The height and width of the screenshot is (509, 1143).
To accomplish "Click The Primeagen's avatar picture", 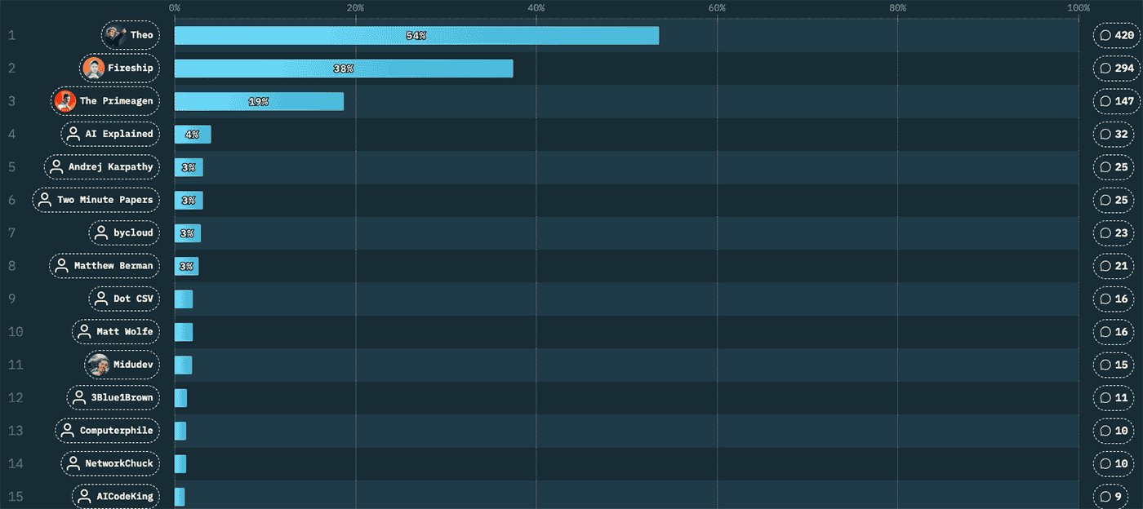I will (x=64, y=101).
